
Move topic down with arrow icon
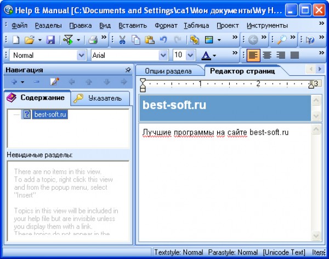[x=106, y=81]
